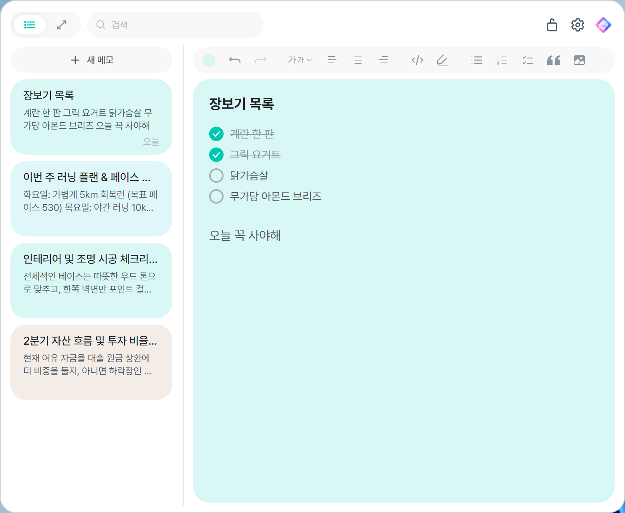Toggle the sidebar list view

[x=29, y=24]
